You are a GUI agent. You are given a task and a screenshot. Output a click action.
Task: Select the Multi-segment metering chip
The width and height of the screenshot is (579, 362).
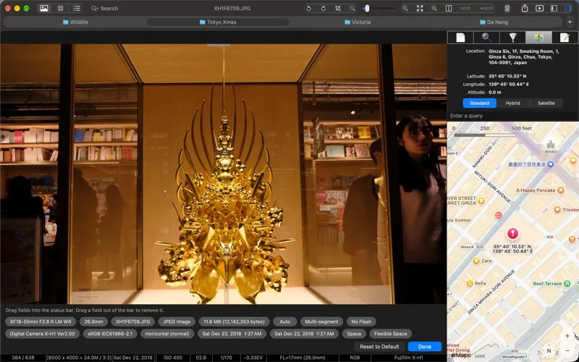click(321, 321)
